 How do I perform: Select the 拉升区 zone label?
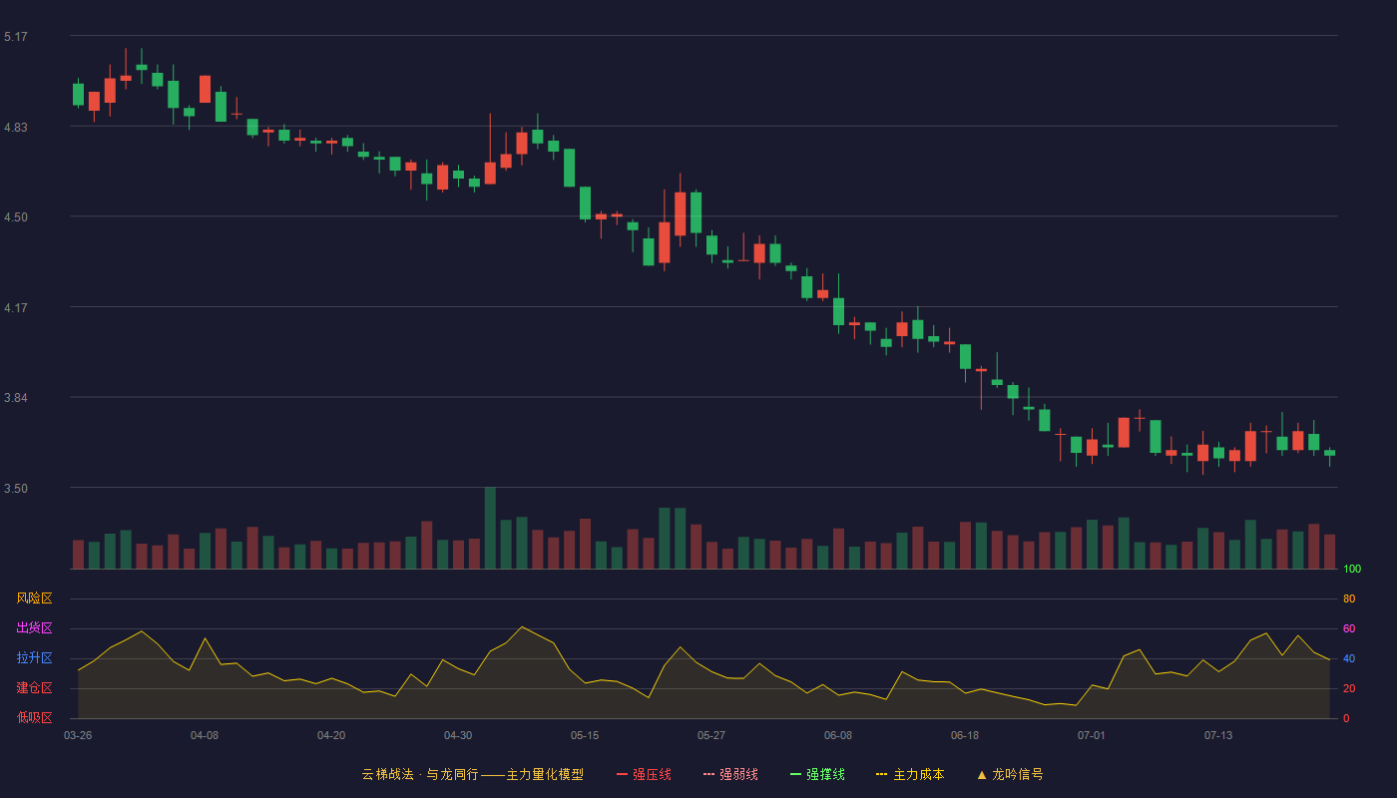coord(34,658)
